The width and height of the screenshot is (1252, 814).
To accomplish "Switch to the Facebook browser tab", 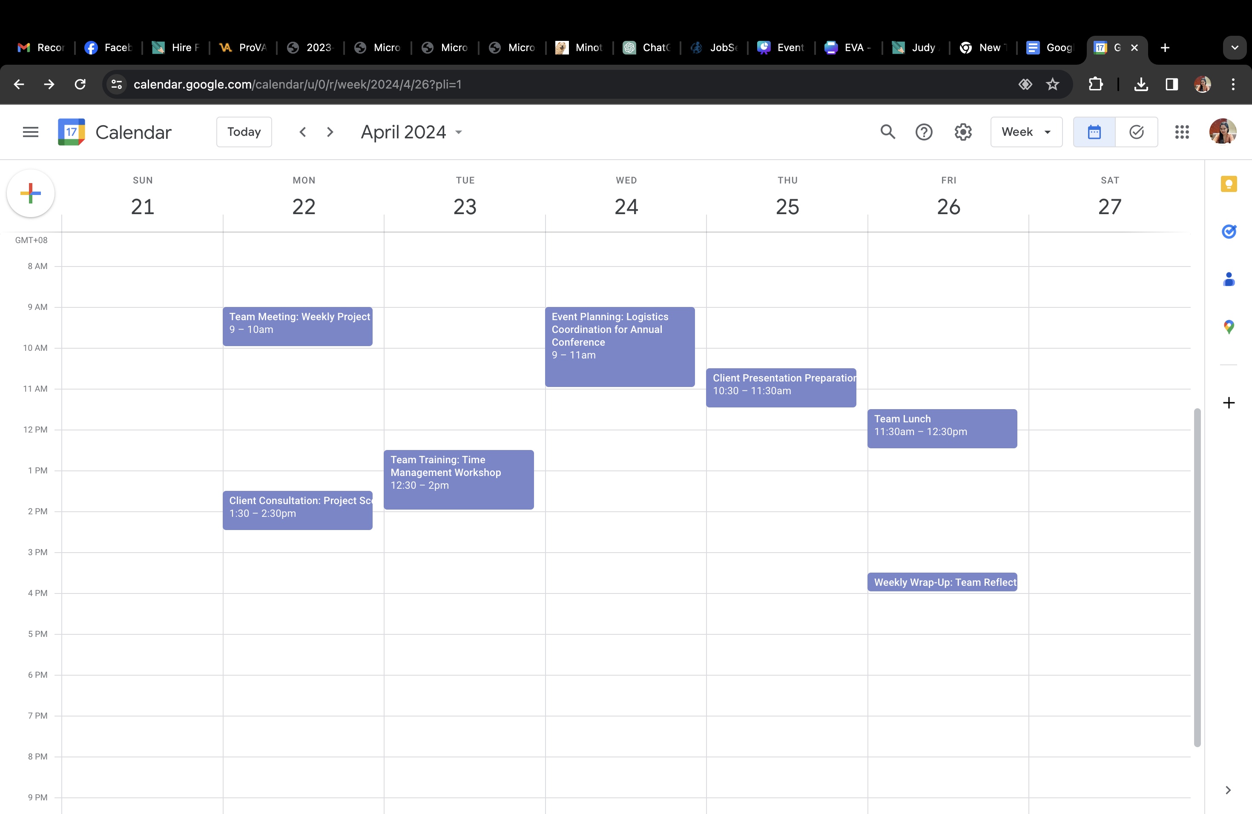I will click(108, 48).
